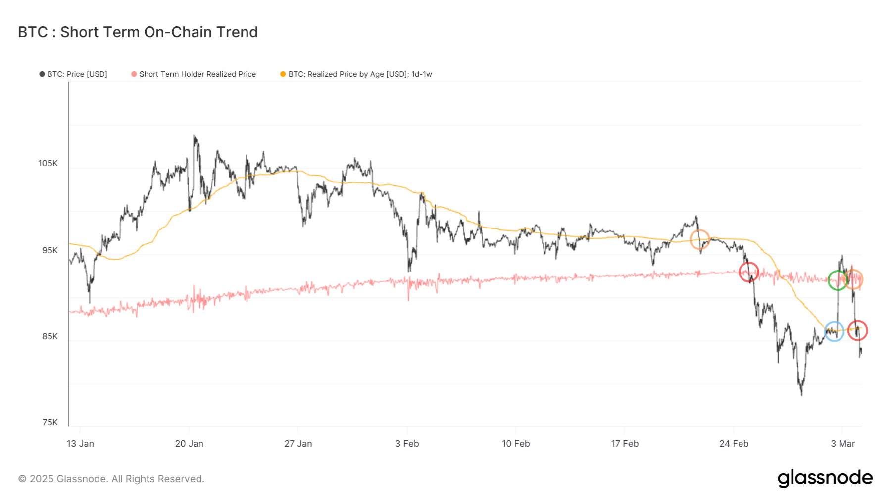Click the 3 Mar date axis label
The height and width of the screenshot is (501, 891).
point(842,444)
